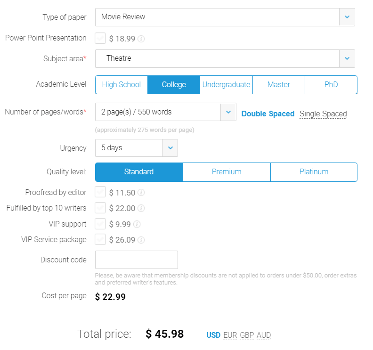Choose the Premium quality level
The image size is (373, 350).
[227, 172]
